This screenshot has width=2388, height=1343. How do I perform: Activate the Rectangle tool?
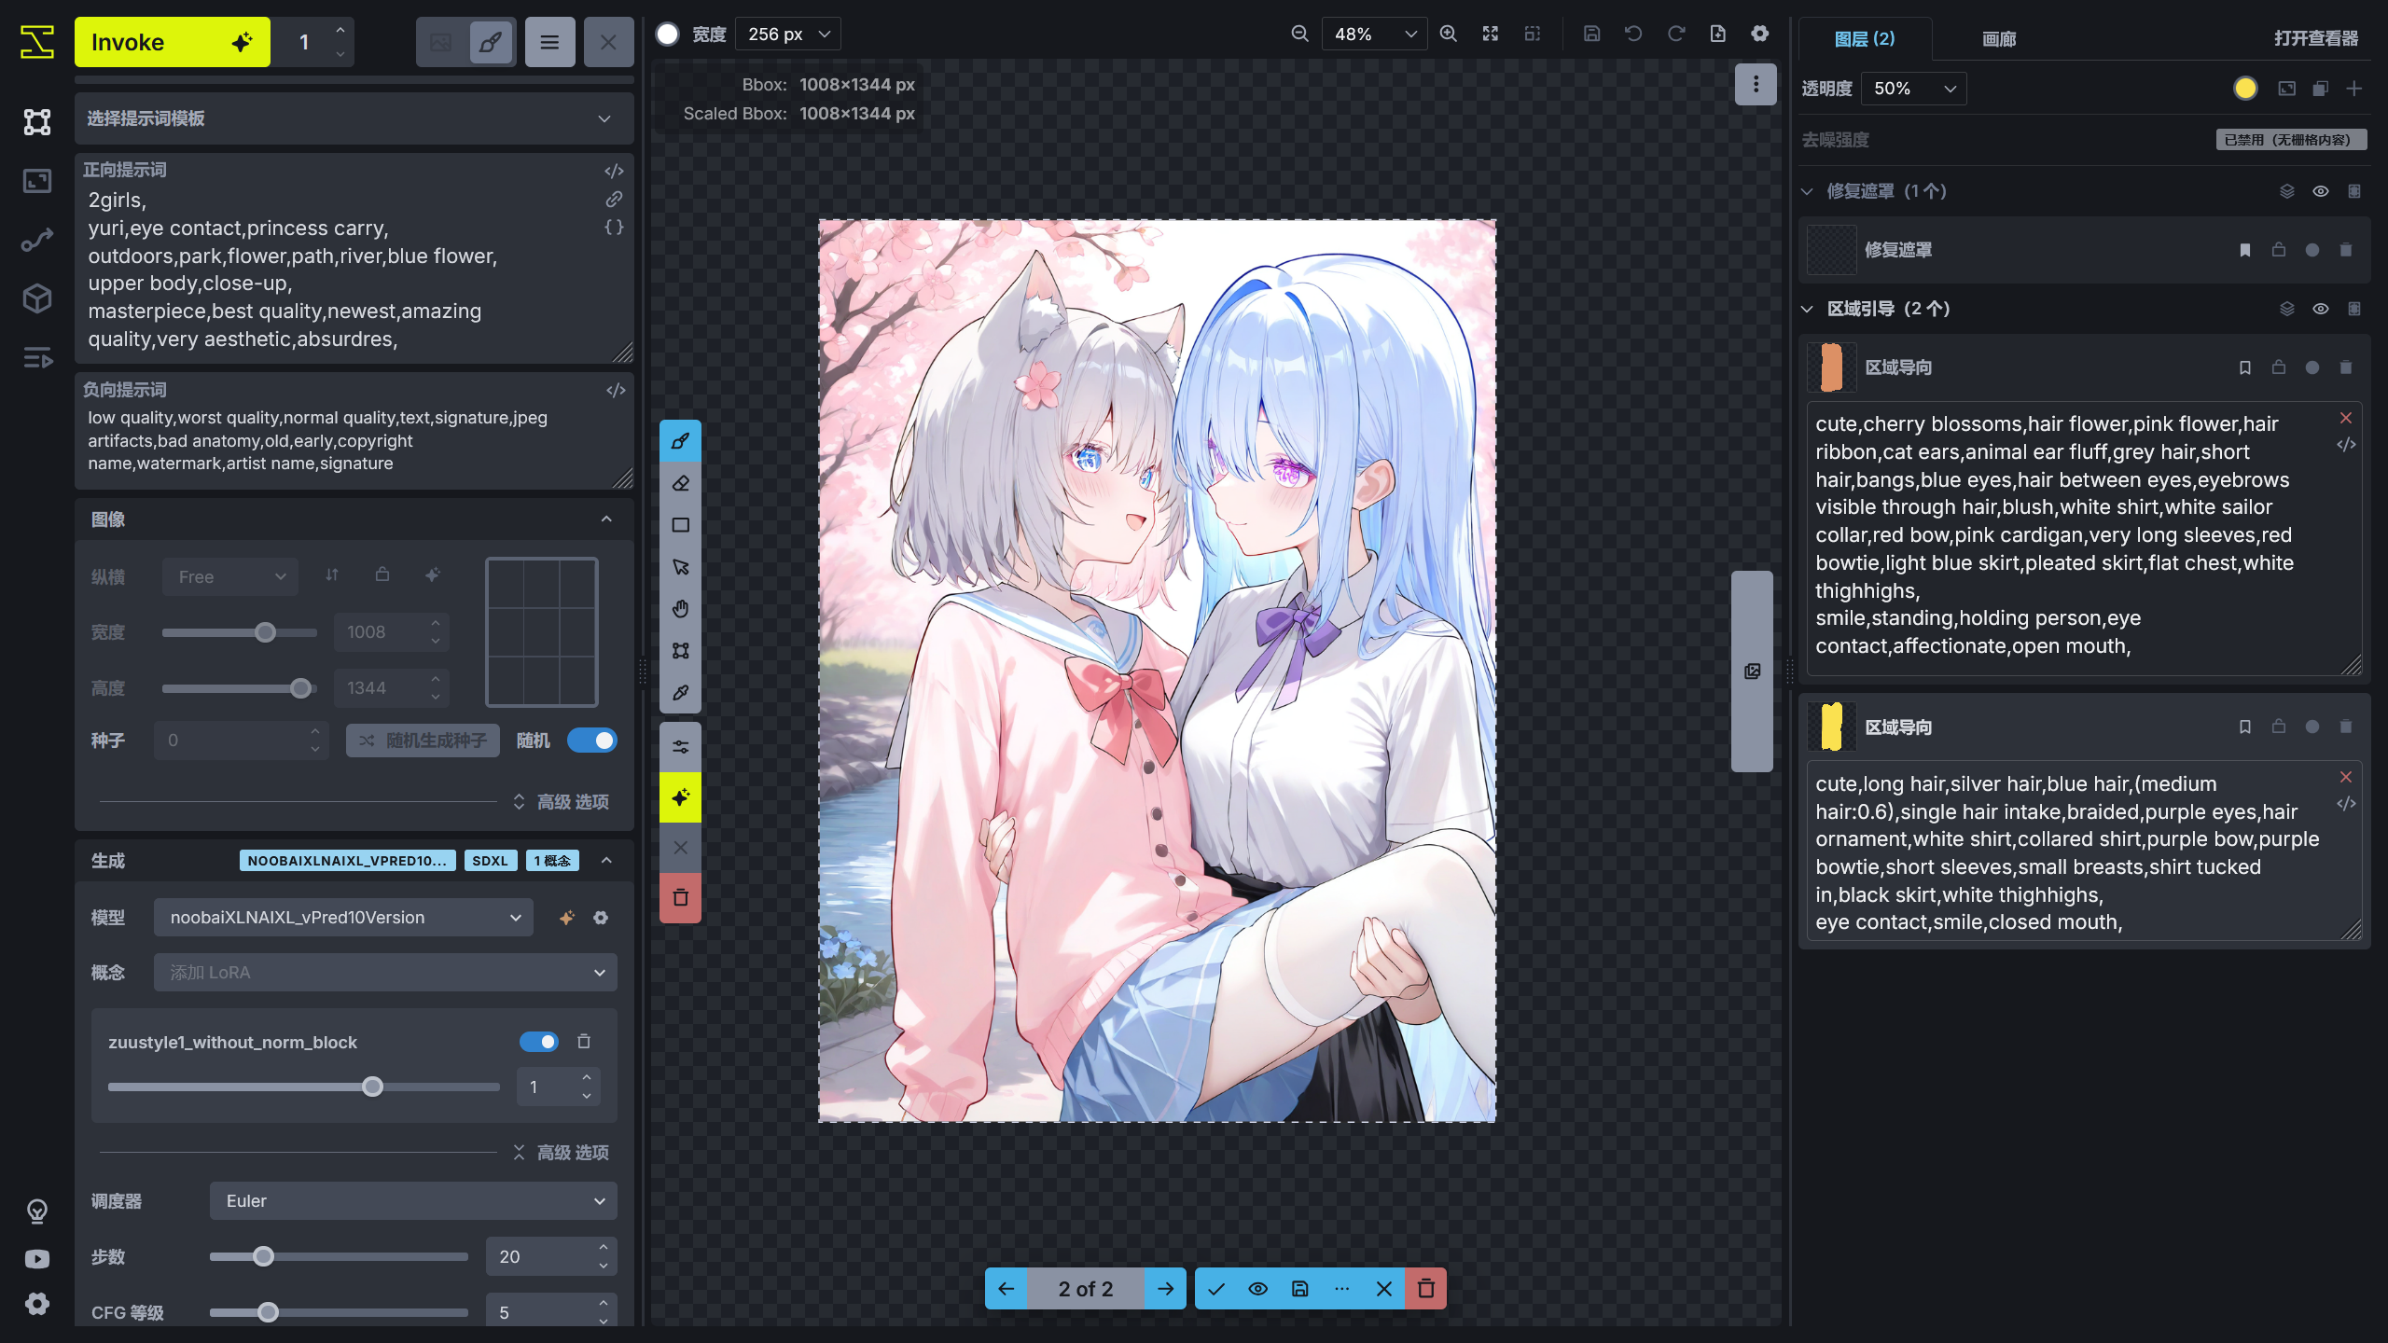pyautogui.click(x=680, y=525)
